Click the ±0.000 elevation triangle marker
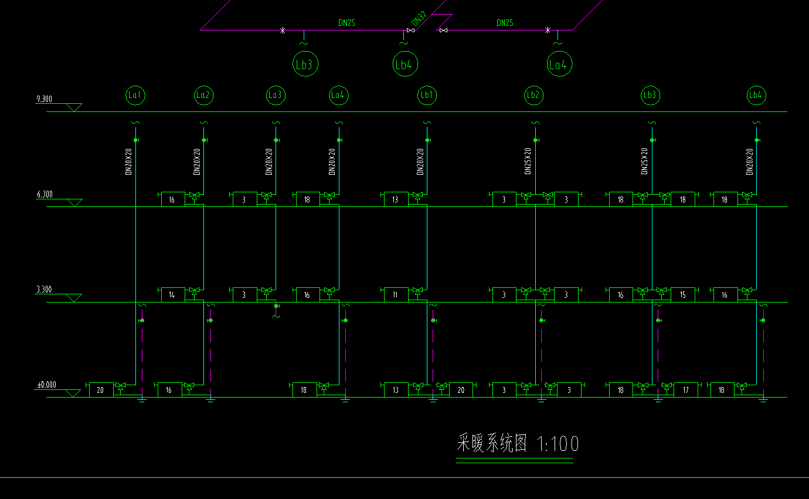This screenshot has width=809, height=499. point(73,393)
